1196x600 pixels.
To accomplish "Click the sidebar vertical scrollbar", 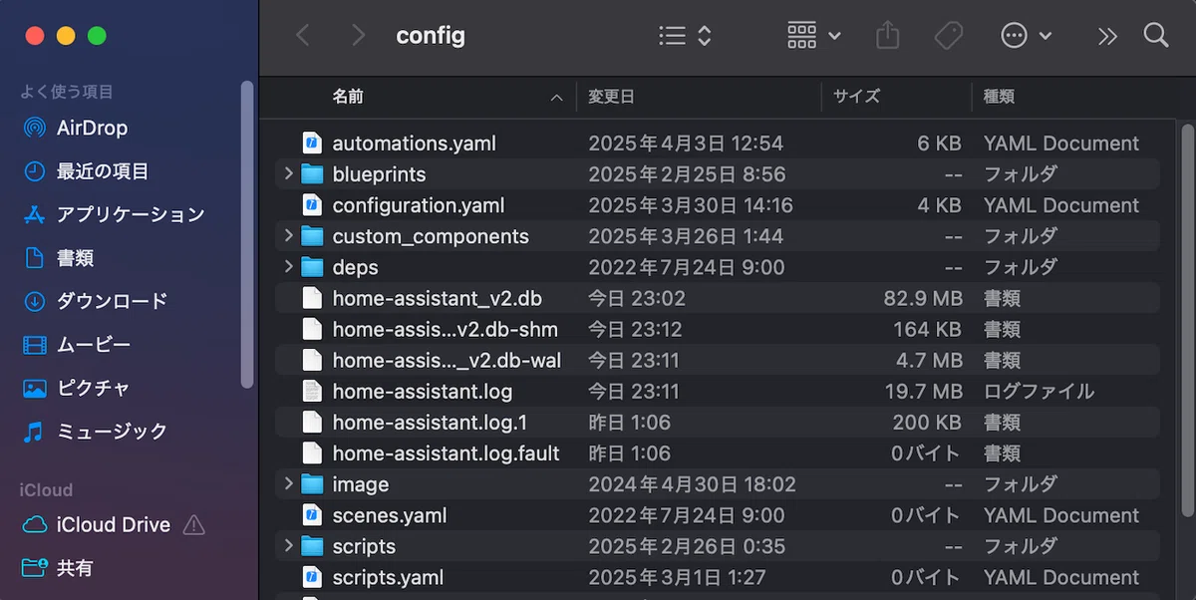I will tap(247, 234).
